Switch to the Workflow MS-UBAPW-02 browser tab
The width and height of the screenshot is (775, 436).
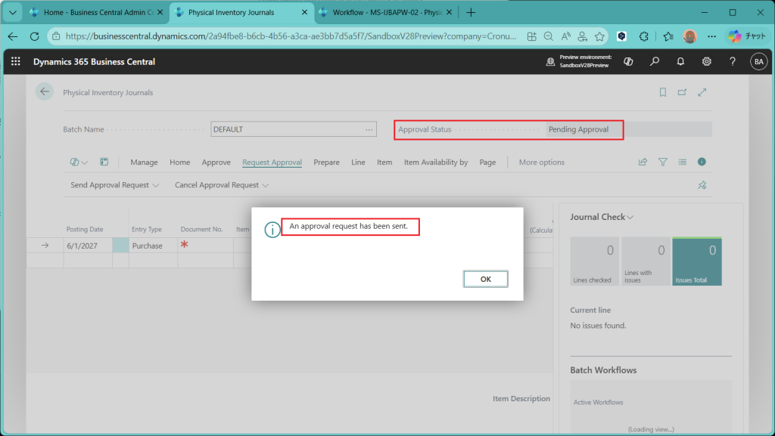click(x=384, y=13)
